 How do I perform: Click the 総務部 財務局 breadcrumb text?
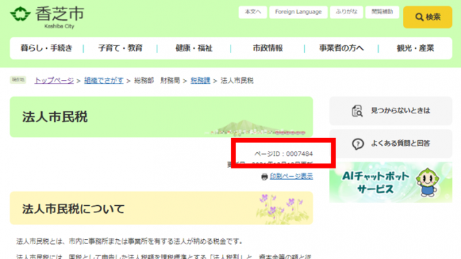(157, 81)
